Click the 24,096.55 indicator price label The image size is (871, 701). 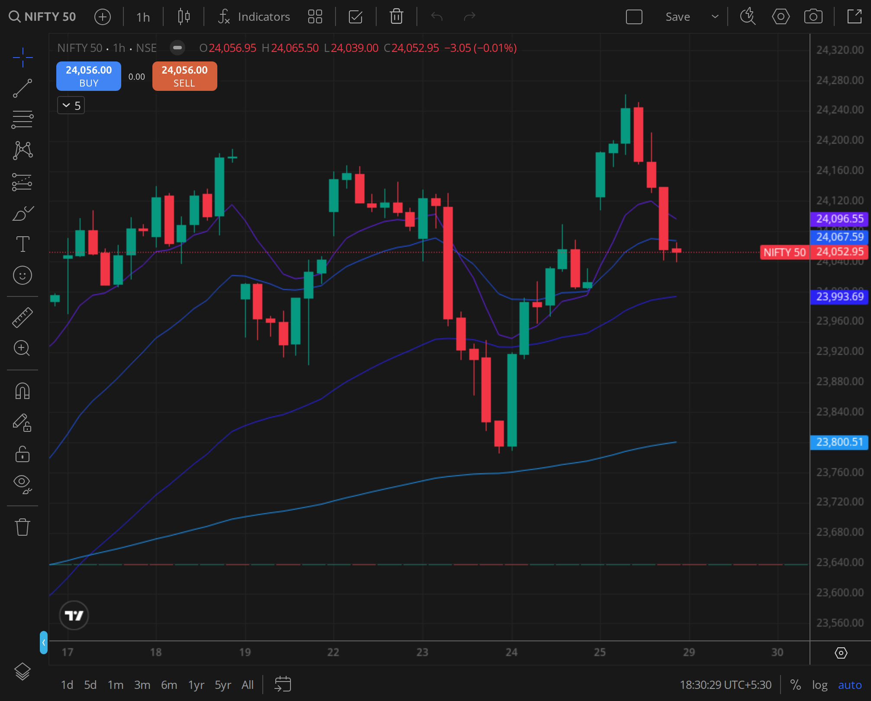[839, 219]
